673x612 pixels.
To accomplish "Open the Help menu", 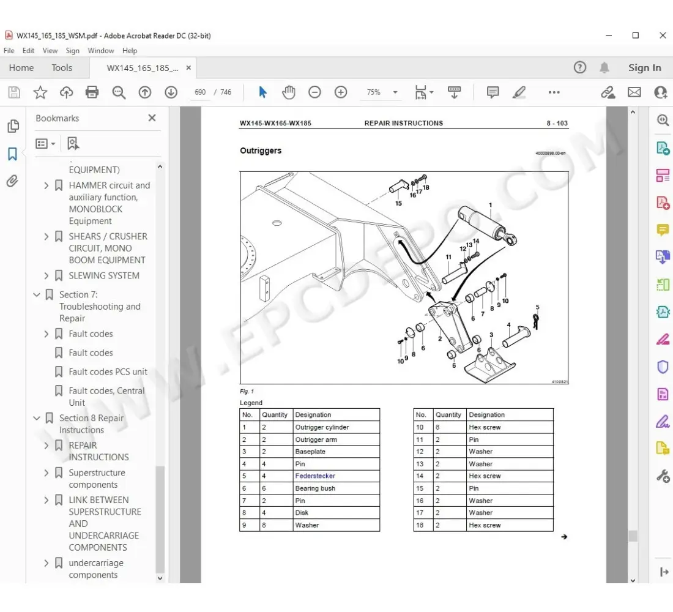I will click(130, 51).
